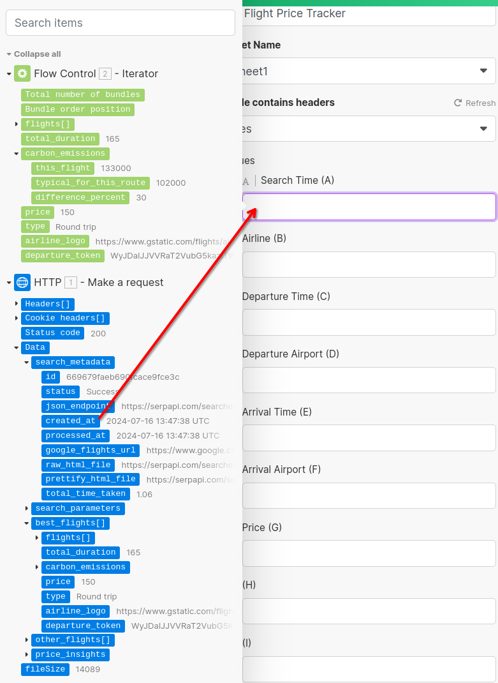Expand flights[] under Flow Control
The height and width of the screenshot is (683, 498).
[15, 124]
